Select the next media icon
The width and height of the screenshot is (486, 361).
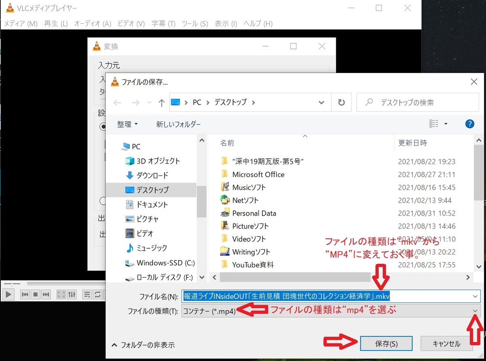pyautogui.click(x=46, y=294)
